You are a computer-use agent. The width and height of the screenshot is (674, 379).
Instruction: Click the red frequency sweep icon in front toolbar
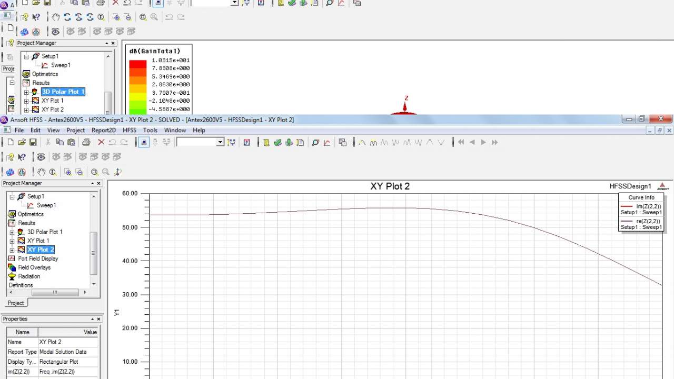[326, 142]
